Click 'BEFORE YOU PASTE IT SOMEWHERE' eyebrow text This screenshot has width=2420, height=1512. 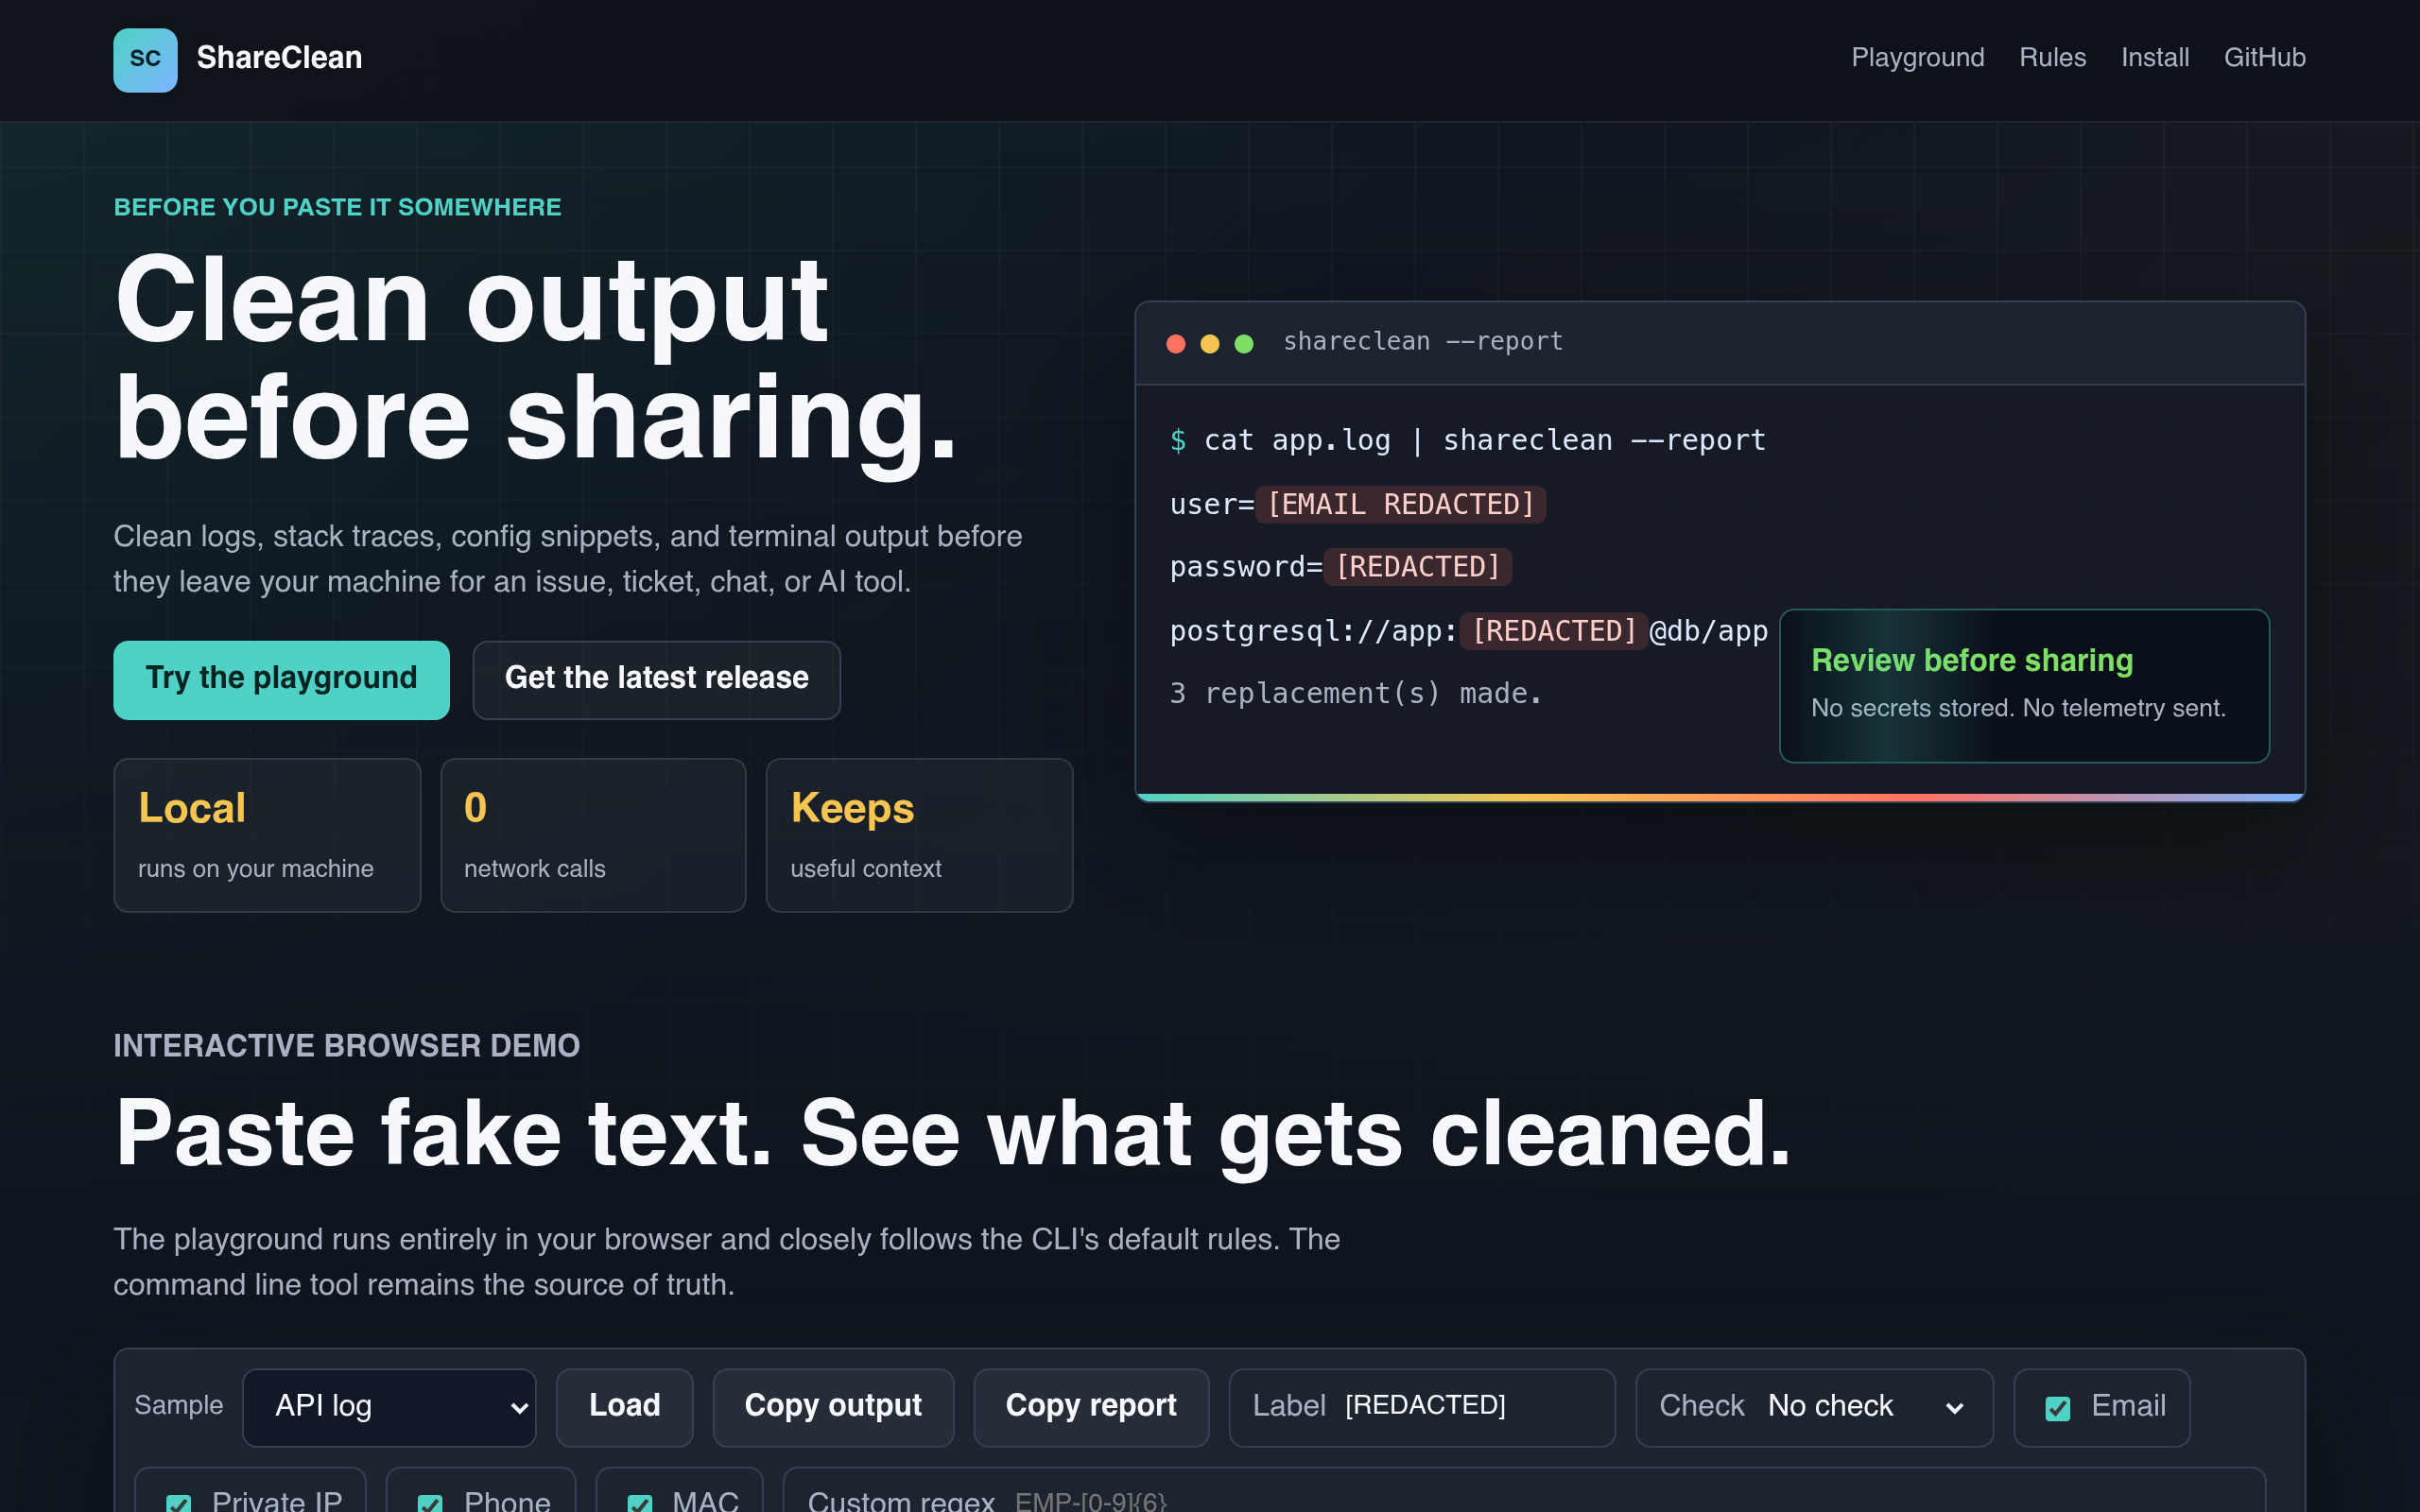[x=337, y=207]
